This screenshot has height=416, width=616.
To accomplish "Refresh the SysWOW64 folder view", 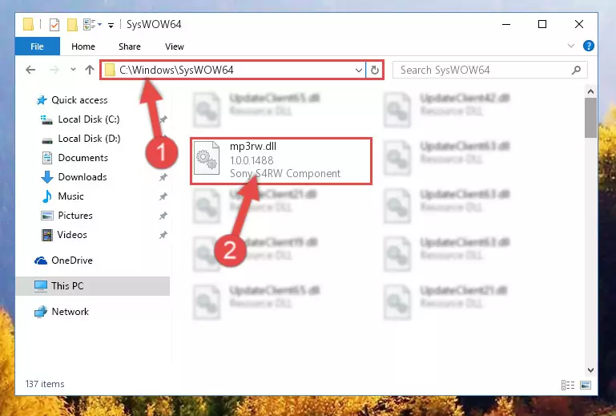I will click(374, 71).
